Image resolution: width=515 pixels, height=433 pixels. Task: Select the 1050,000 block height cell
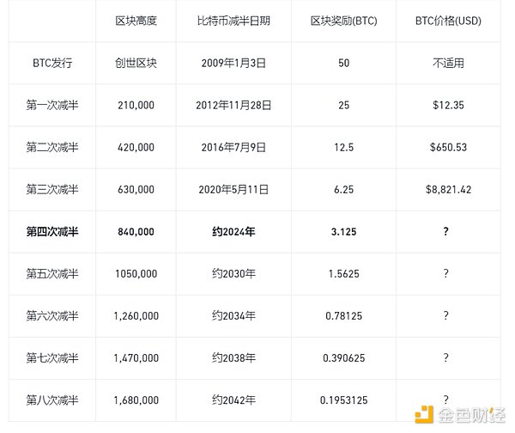[135, 273]
